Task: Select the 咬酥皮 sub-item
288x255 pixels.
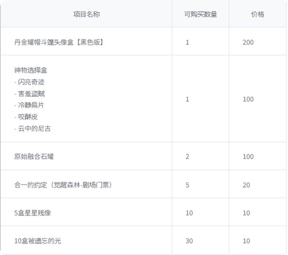Action: click(x=29, y=117)
